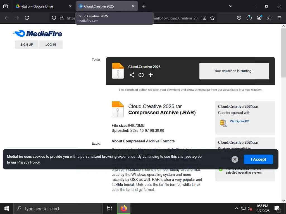Switch to the Cloud.Creative 2025 tab
286x214 pixels.
[x=107, y=6]
